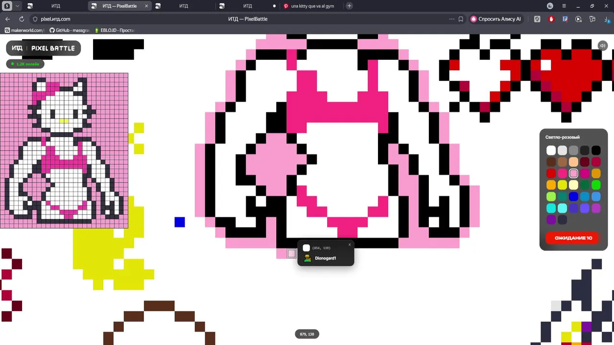Select the dark navy palette color
614x345 pixels.
click(x=562, y=219)
